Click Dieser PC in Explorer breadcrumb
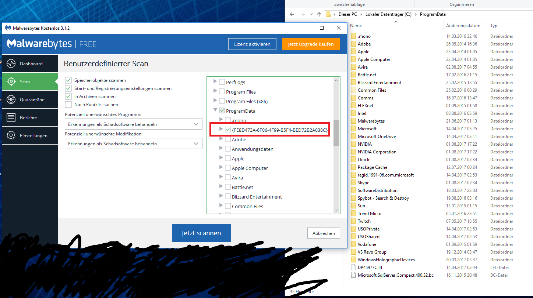Image resolution: width=533 pixels, height=298 pixels. [x=348, y=14]
